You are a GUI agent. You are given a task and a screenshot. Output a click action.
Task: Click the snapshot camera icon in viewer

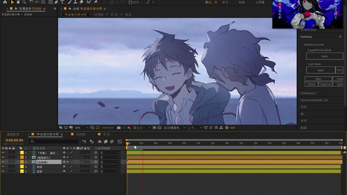pos(119,128)
